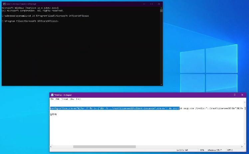Click the Command Prompt vertical scrollbar thumb
This screenshot has height=154, width=249.
[161, 11]
